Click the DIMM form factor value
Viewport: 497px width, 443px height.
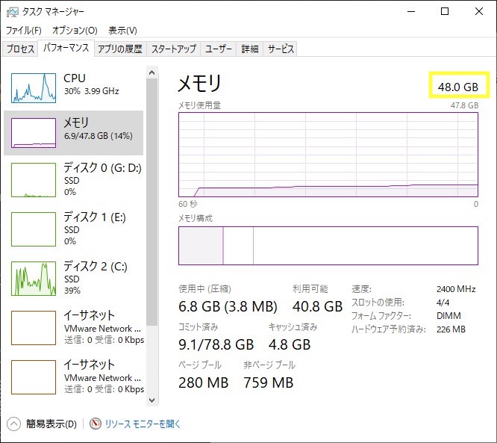448,316
